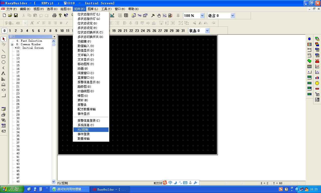This screenshot has height=193, width=321.
Task: Open the 100% zoom dropdown
Action: point(202,16)
